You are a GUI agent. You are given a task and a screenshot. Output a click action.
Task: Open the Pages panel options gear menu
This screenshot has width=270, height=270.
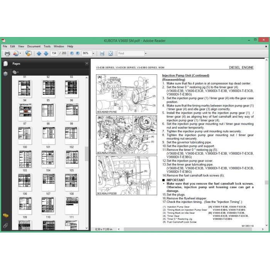tap(15, 72)
